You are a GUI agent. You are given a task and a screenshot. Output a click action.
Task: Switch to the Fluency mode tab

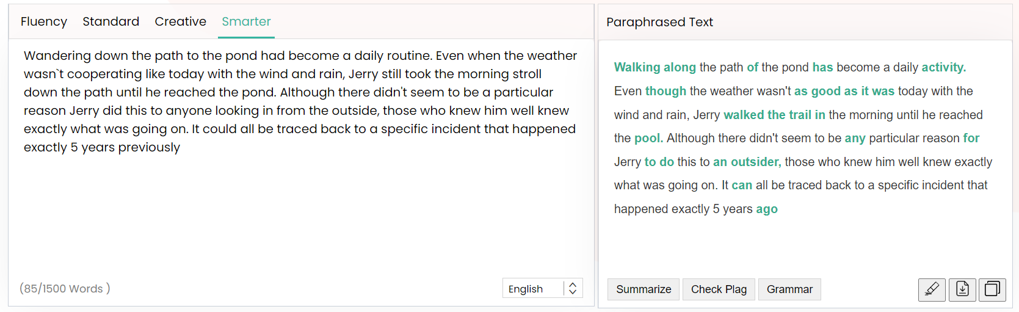pyautogui.click(x=44, y=21)
